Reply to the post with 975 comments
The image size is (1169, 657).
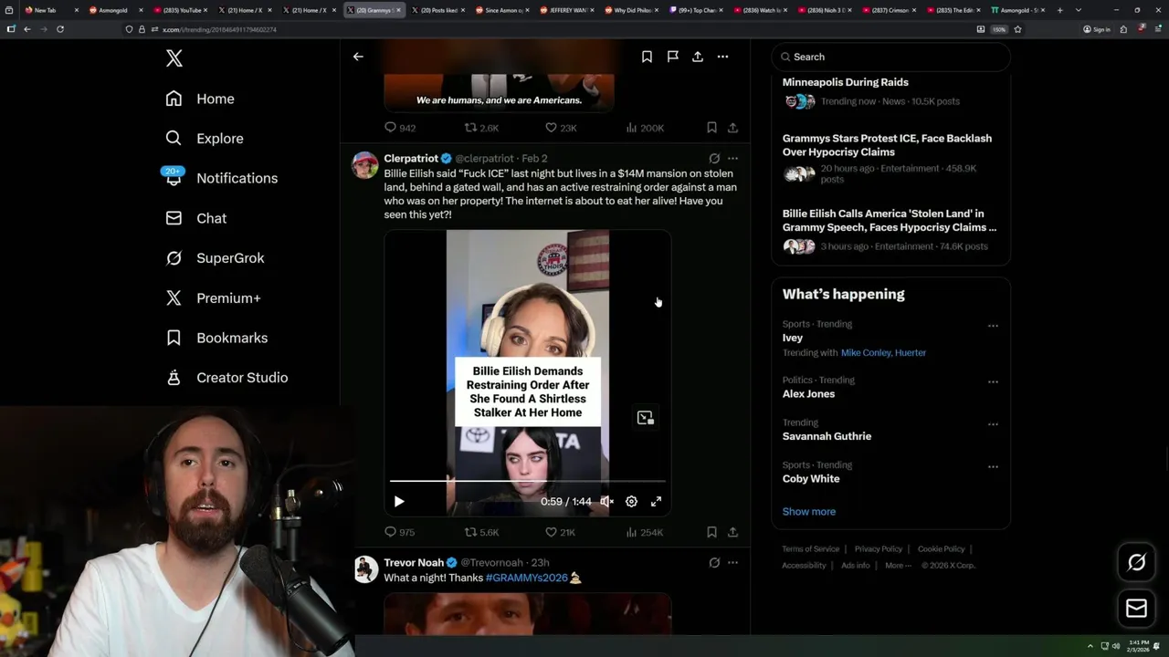tap(400, 532)
